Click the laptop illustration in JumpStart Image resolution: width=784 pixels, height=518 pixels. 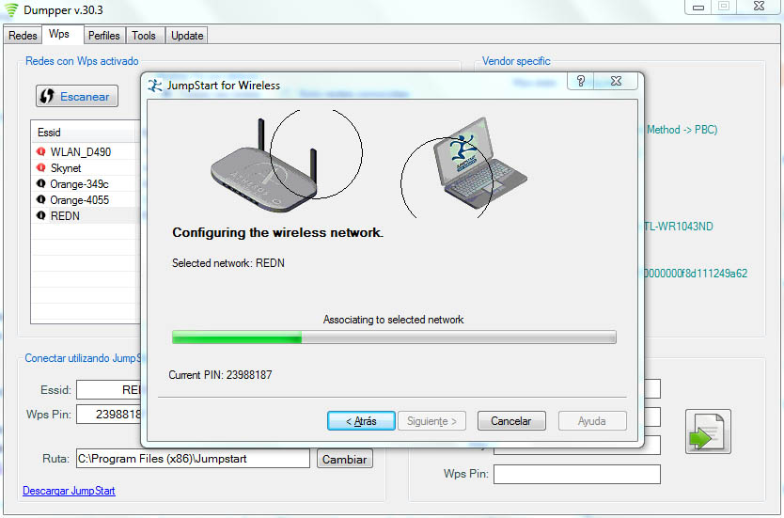(x=479, y=164)
